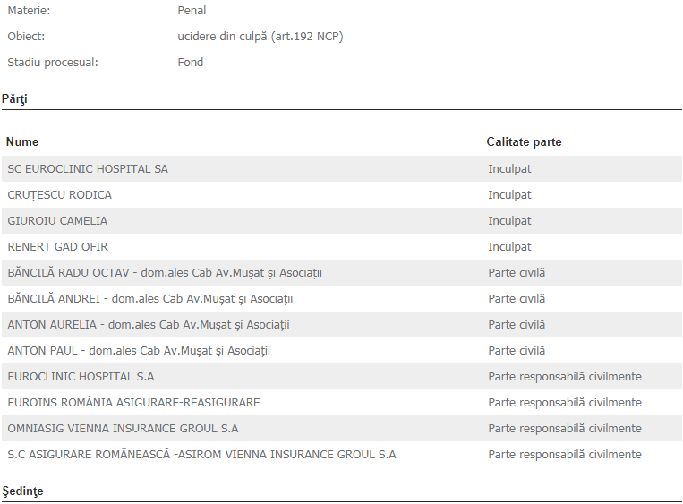The image size is (683, 504).
Task: Click the Fond value of Stadiu procesual
Action: [x=191, y=63]
